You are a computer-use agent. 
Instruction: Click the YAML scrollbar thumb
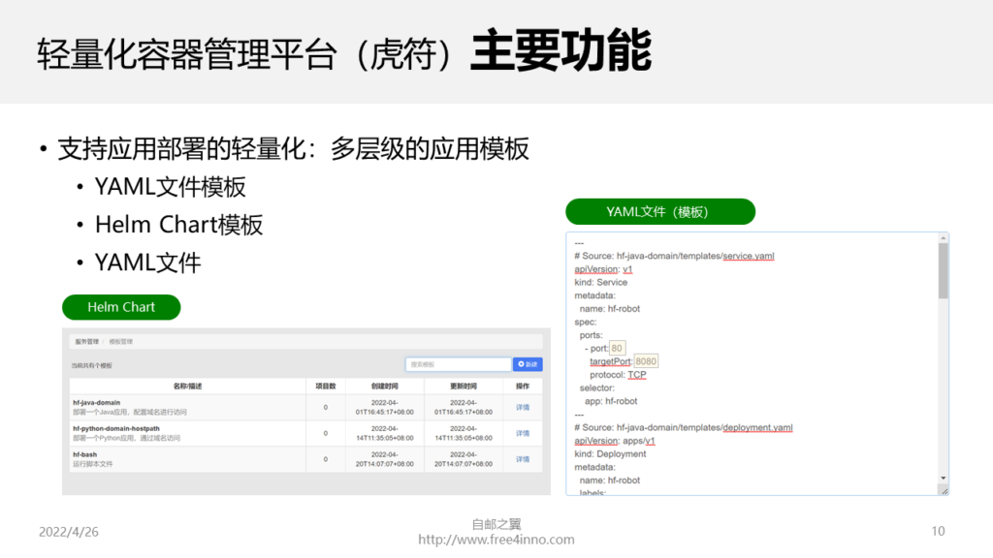(944, 271)
